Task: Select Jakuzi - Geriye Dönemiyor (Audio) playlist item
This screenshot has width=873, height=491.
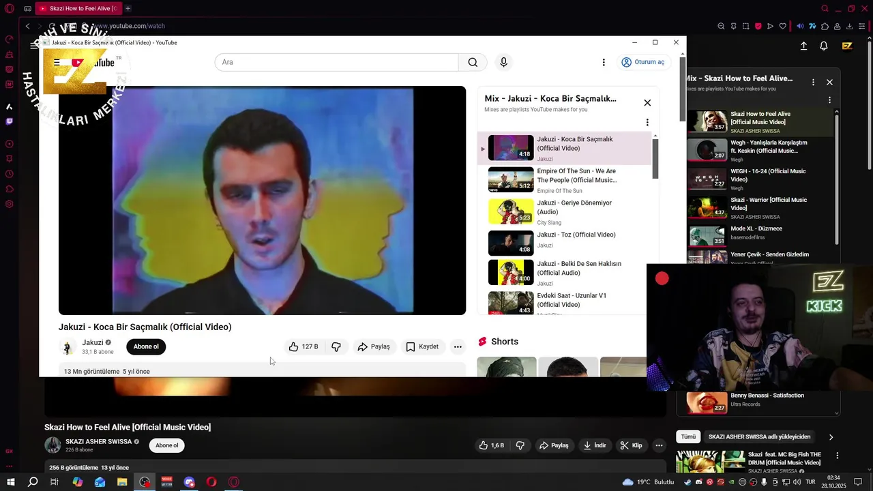Action: pyautogui.click(x=564, y=212)
